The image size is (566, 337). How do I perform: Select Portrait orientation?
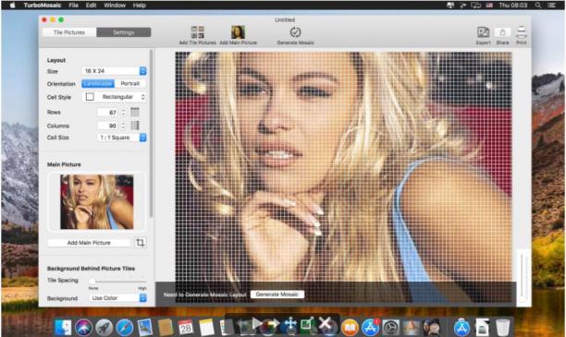pos(130,84)
